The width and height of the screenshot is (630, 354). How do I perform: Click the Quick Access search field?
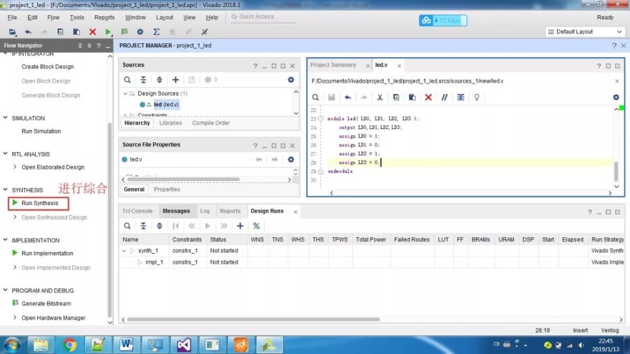[263, 17]
